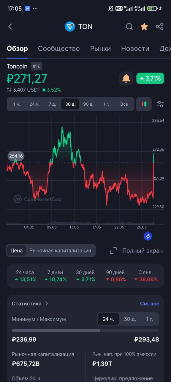Tap the back arrow icon
171x382 pixels.
pyautogui.click(x=10, y=27)
